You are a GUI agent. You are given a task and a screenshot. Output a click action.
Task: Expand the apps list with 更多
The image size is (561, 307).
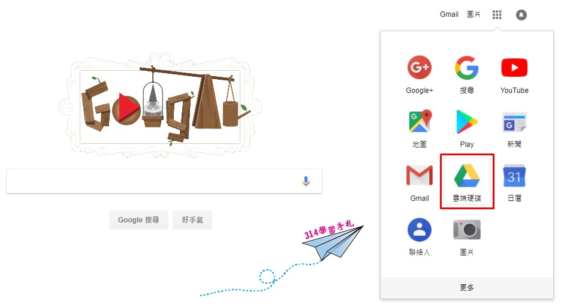click(x=467, y=287)
